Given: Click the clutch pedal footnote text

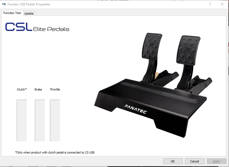Looking at the screenshot, I should [55, 152].
